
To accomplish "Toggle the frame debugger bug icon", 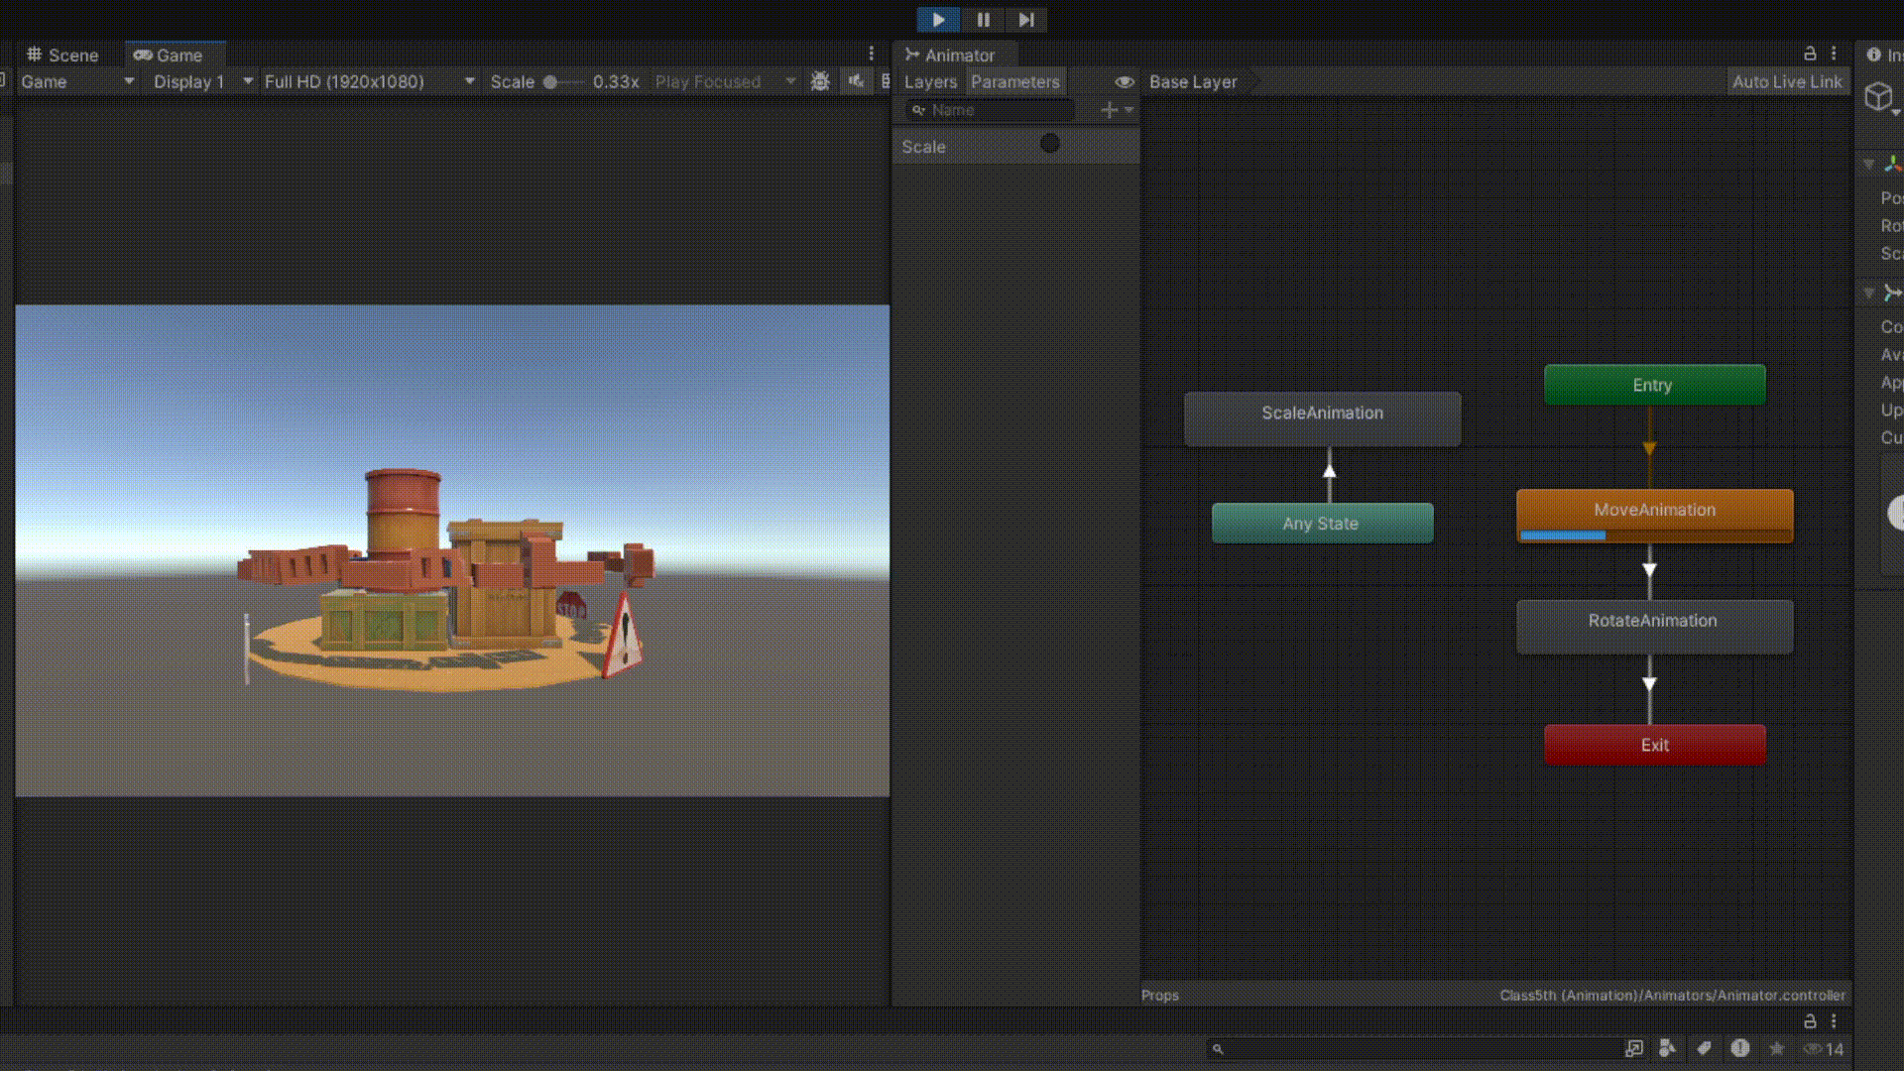I will coord(820,81).
